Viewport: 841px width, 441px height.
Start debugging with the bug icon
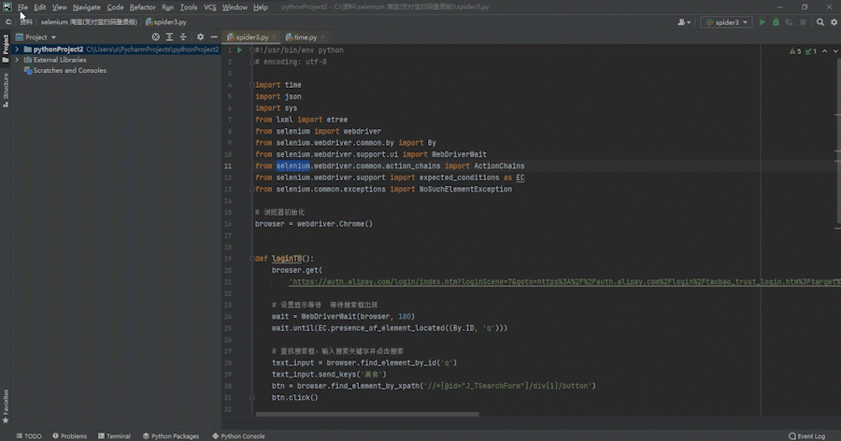pos(776,22)
